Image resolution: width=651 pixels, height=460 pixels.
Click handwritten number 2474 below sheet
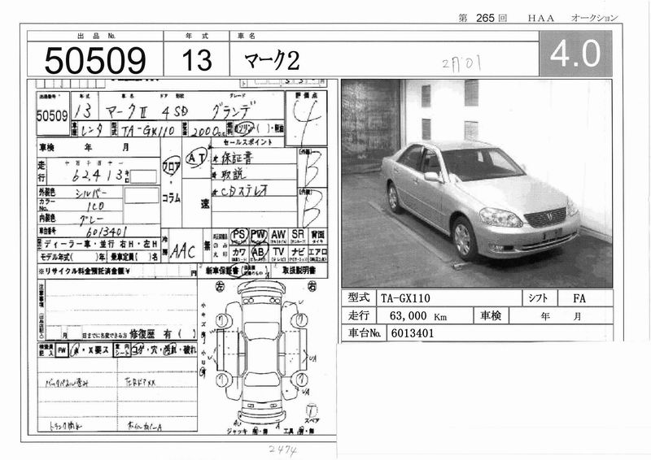click(x=282, y=450)
